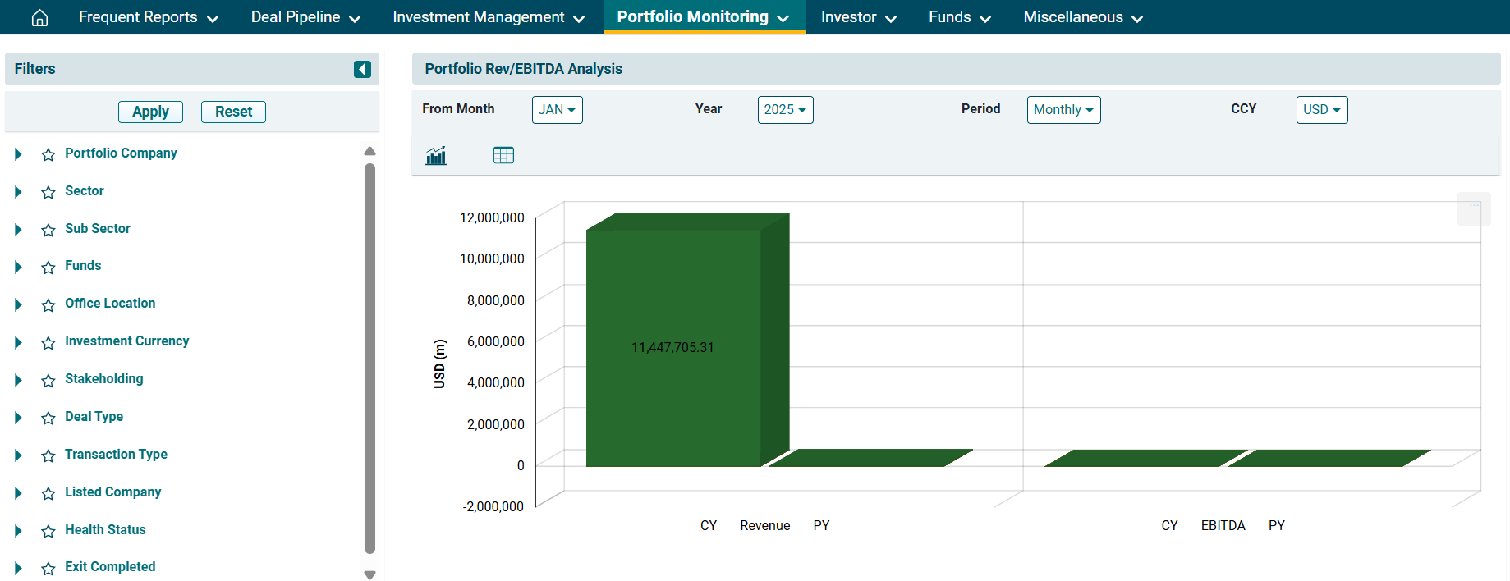This screenshot has width=1510, height=581.
Task: Click the Home icon in navigation bar
Action: (x=39, y=17)
